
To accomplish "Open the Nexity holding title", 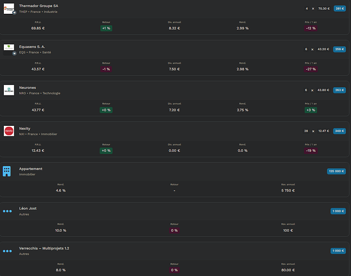I will 25,129.
